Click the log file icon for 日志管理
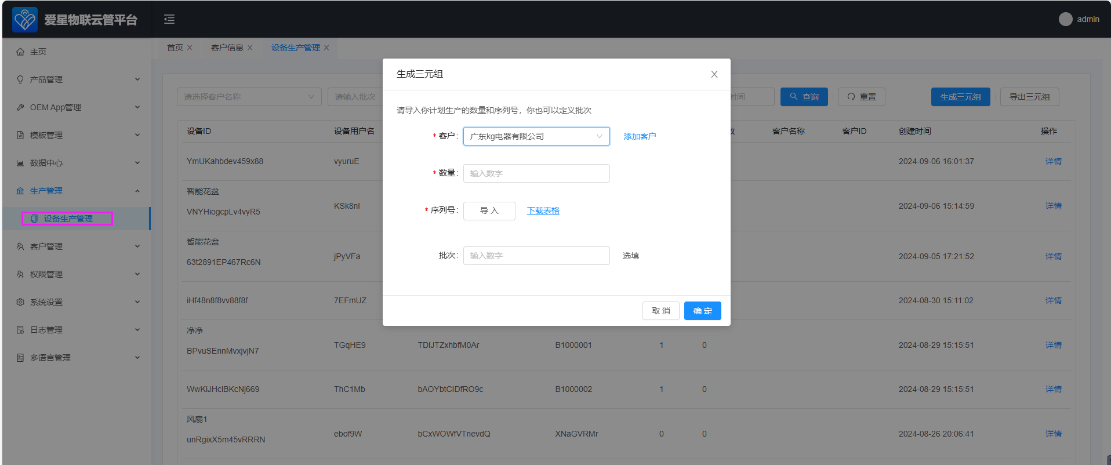 pyautogui.click(x=20, y=330)
